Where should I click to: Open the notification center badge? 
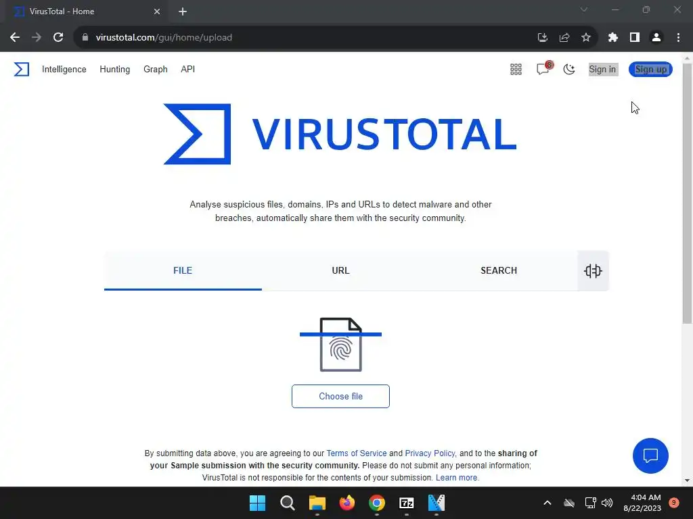point(674,503)
